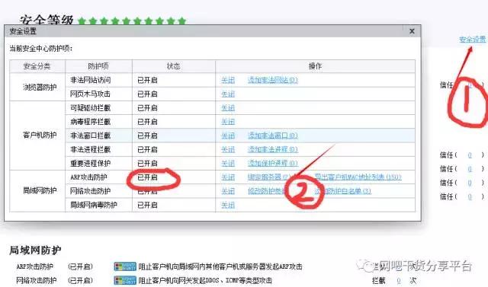Turn off 非法网站访问 via its 关闭 link
Image resolution: width=488 pixels, height=287 pixels.
(x=228, y=80)
